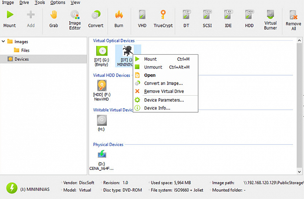This screenshot has width=304, height=199.
Task: Click the scrollbar down arrow
Action: [299, 172]
